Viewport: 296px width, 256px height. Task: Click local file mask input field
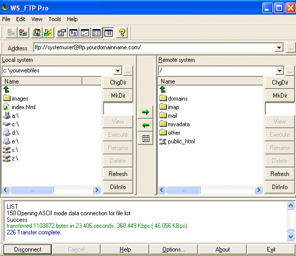point(118,109)
